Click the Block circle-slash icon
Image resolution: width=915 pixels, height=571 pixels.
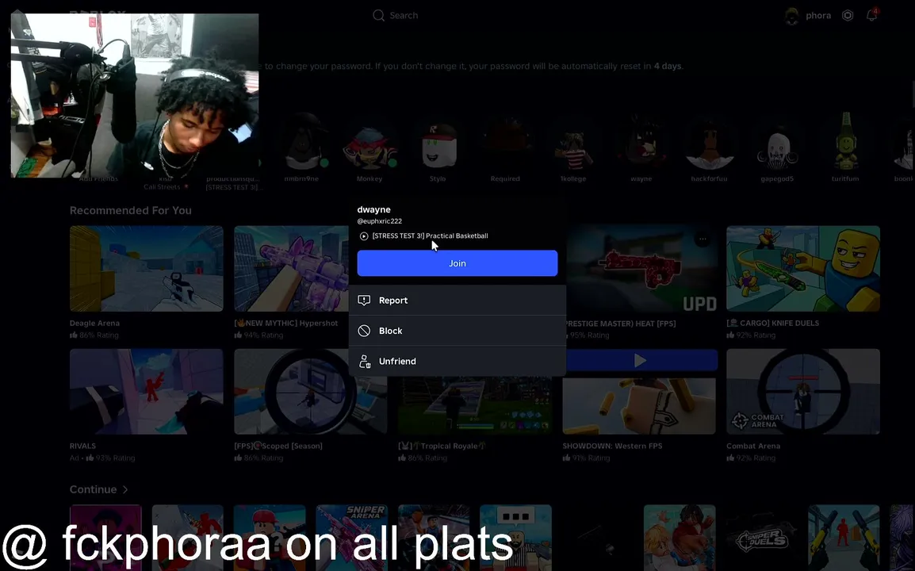[364, 331]
